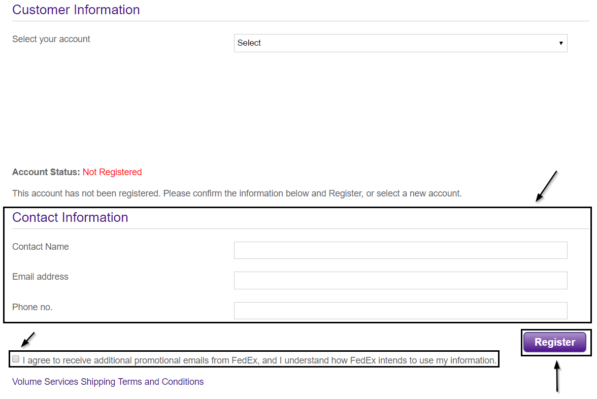Click the arrow icon above the checkbox
This screenshot has height=399, width=597.
click(x=28, y=339)
